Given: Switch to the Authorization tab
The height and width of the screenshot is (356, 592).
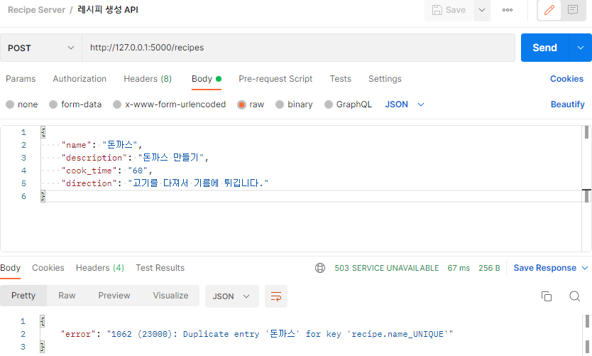Looking at the screenshot, I should pos(80,79).
